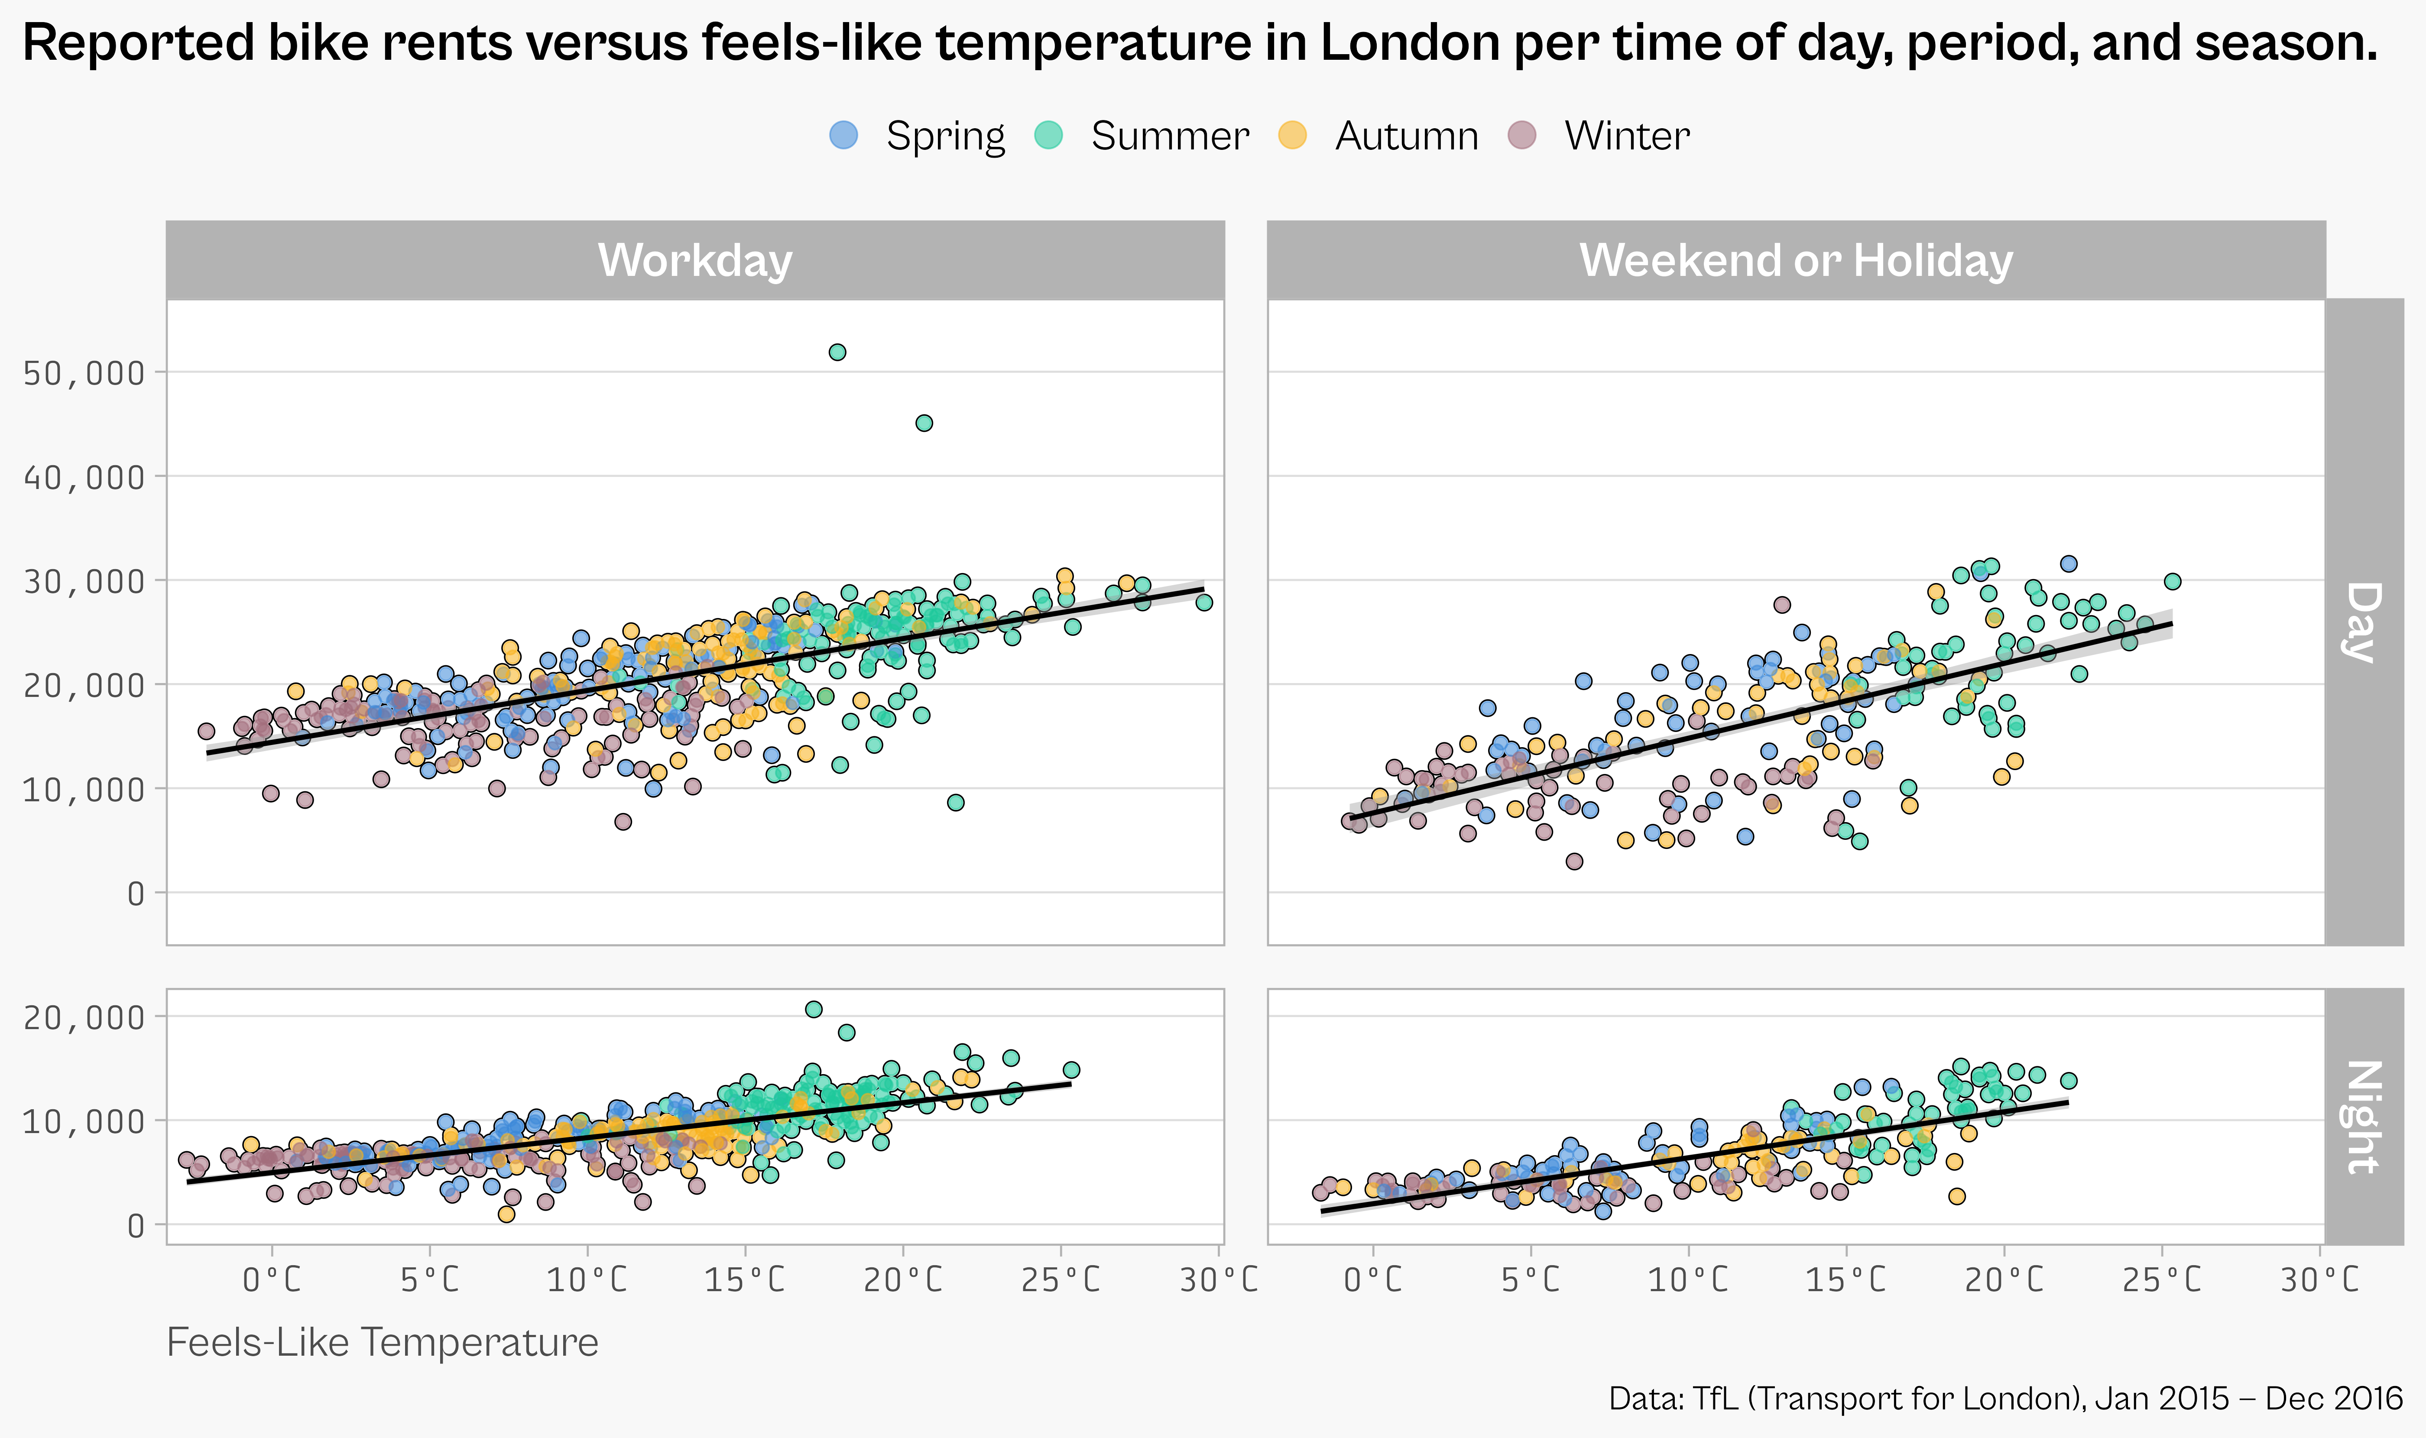Select the Spring legend text label
This screenshot has width=2426, height=1438.
(x=945, y=136)
